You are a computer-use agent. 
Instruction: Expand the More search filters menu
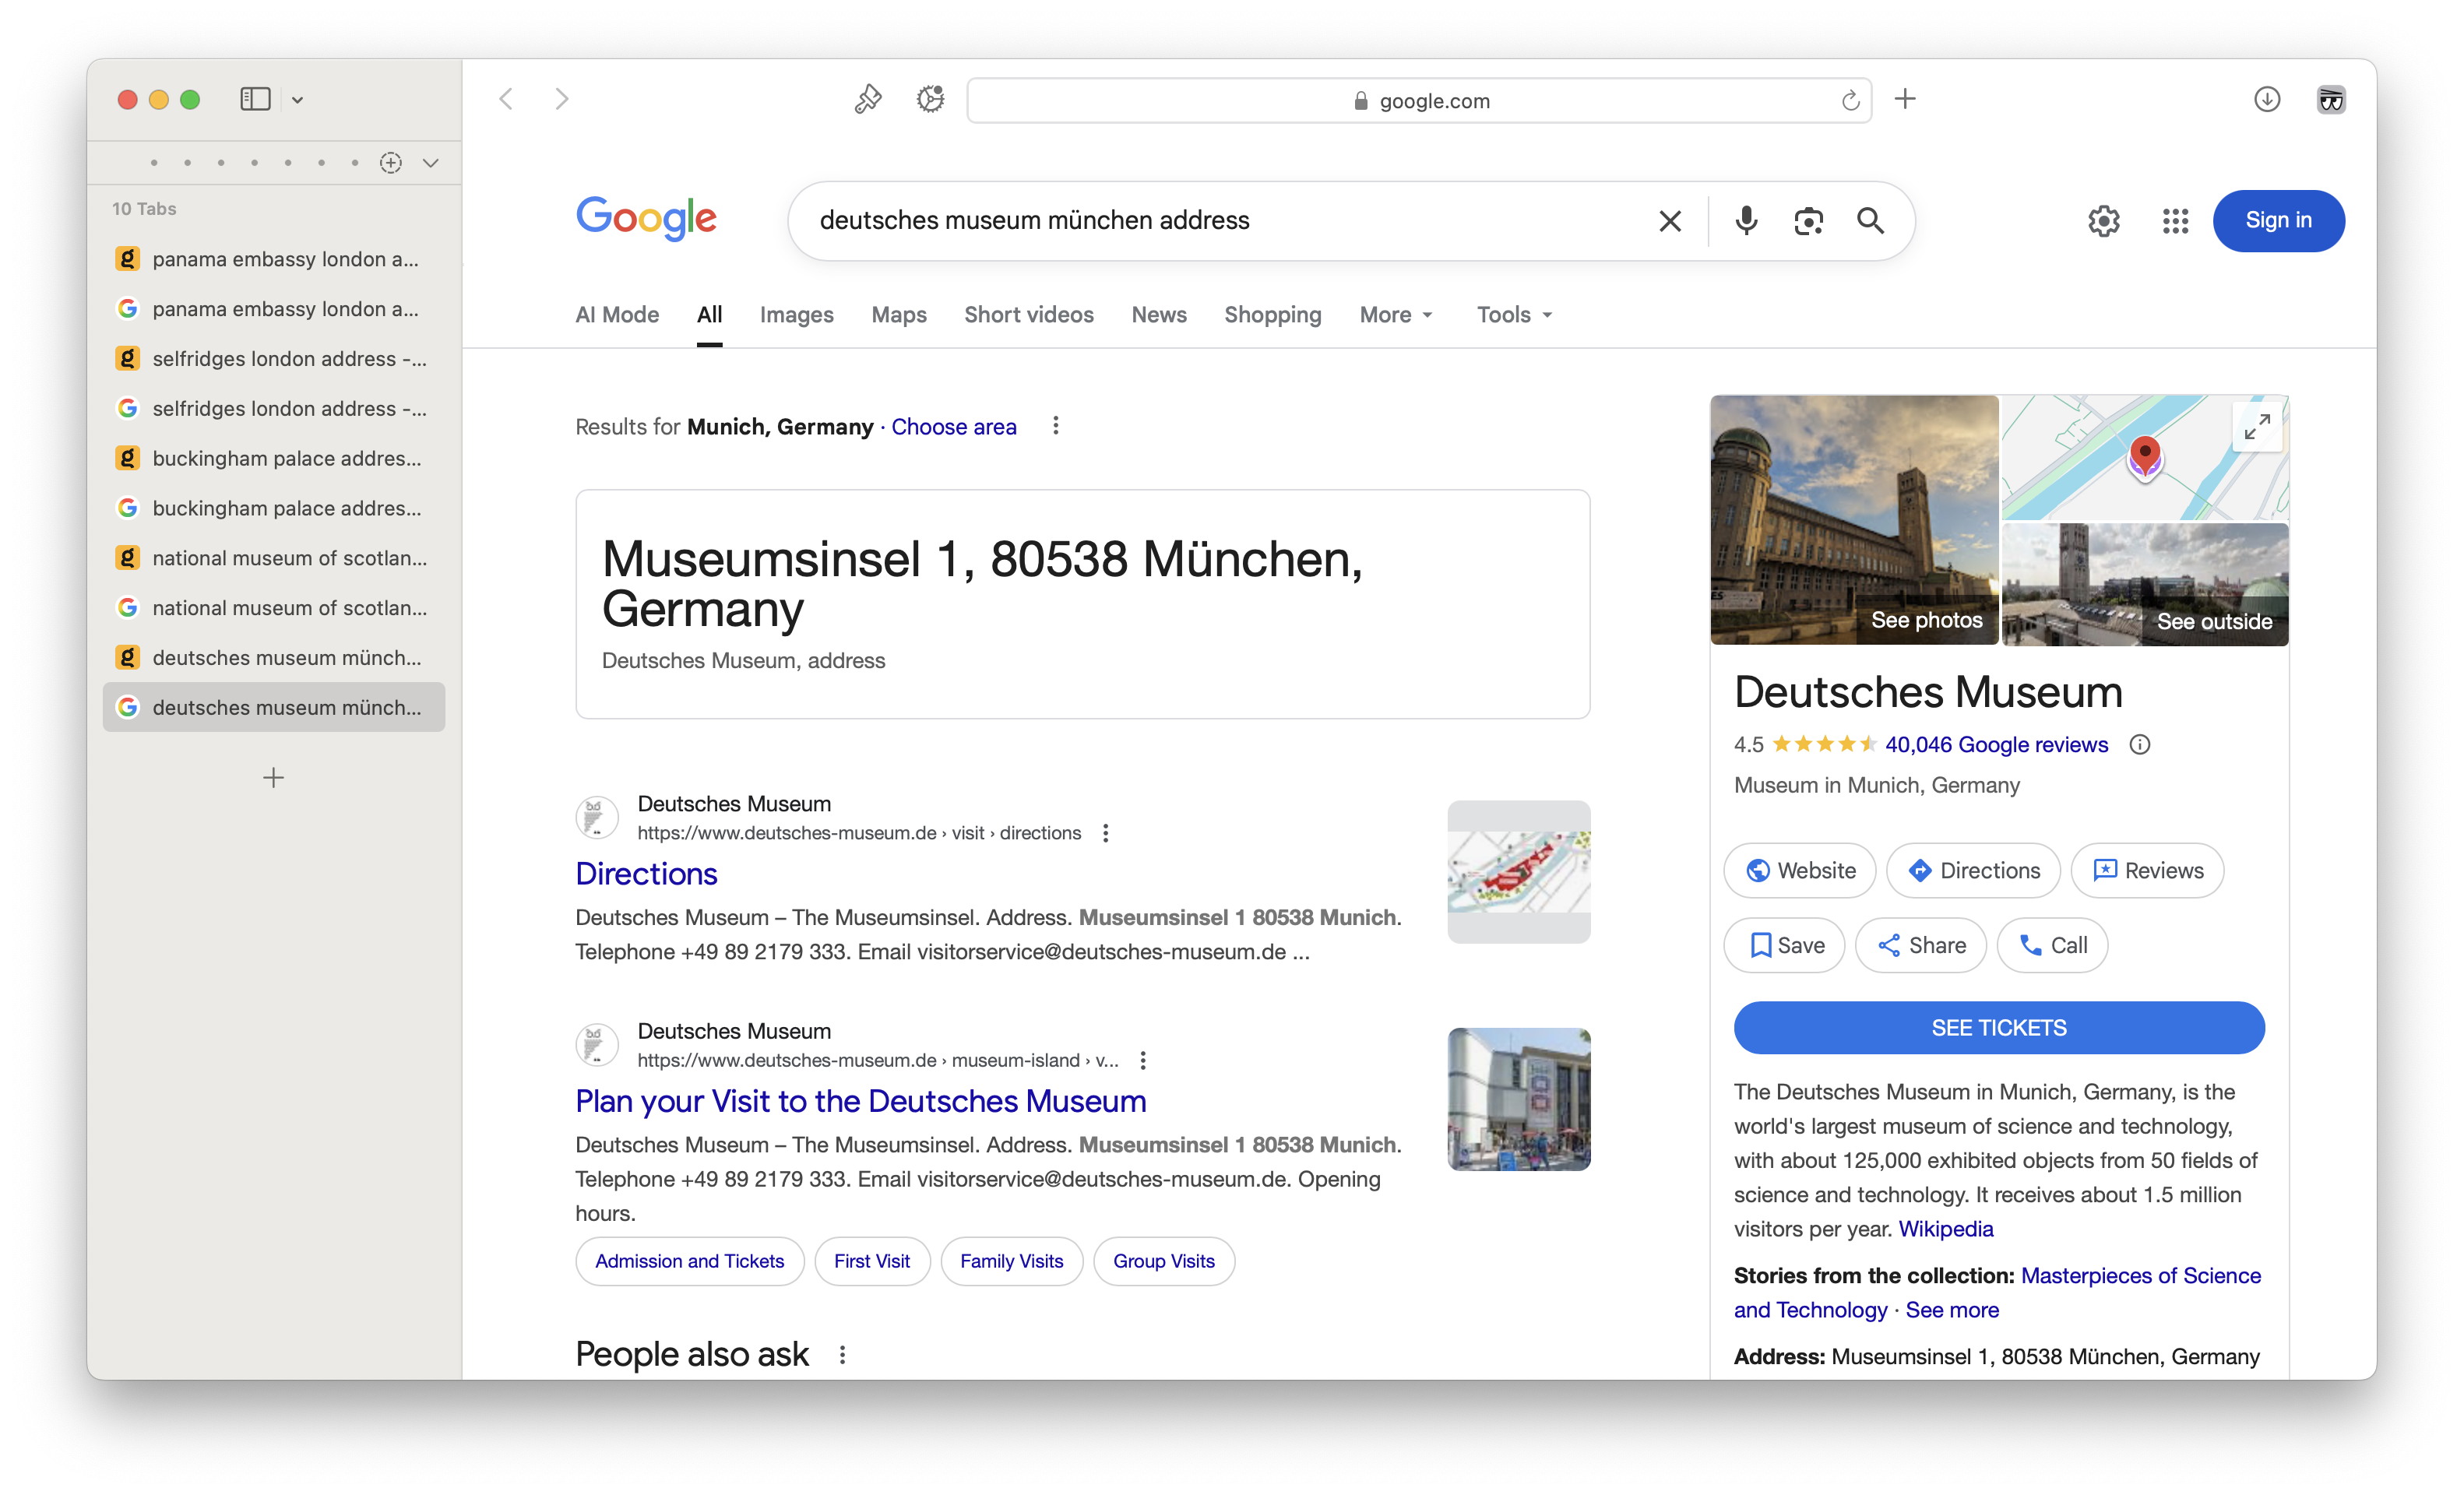(1396, 315)
